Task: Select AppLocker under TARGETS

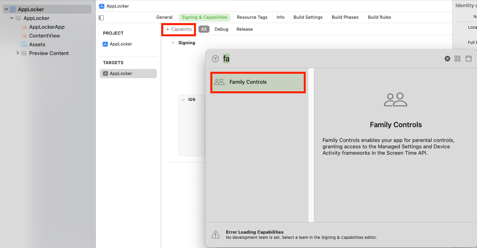Action: tap(128, 73)
